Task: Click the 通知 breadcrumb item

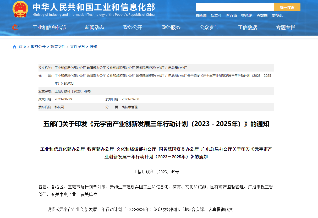Action: pyautogui.click(x=93, y=46)
